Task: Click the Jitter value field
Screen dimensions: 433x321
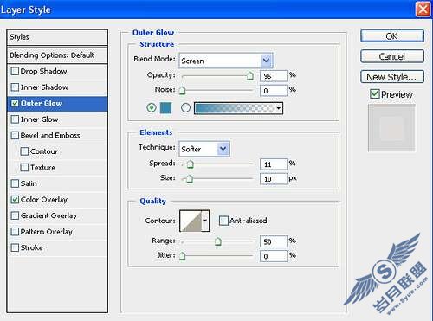Action: 274,256
